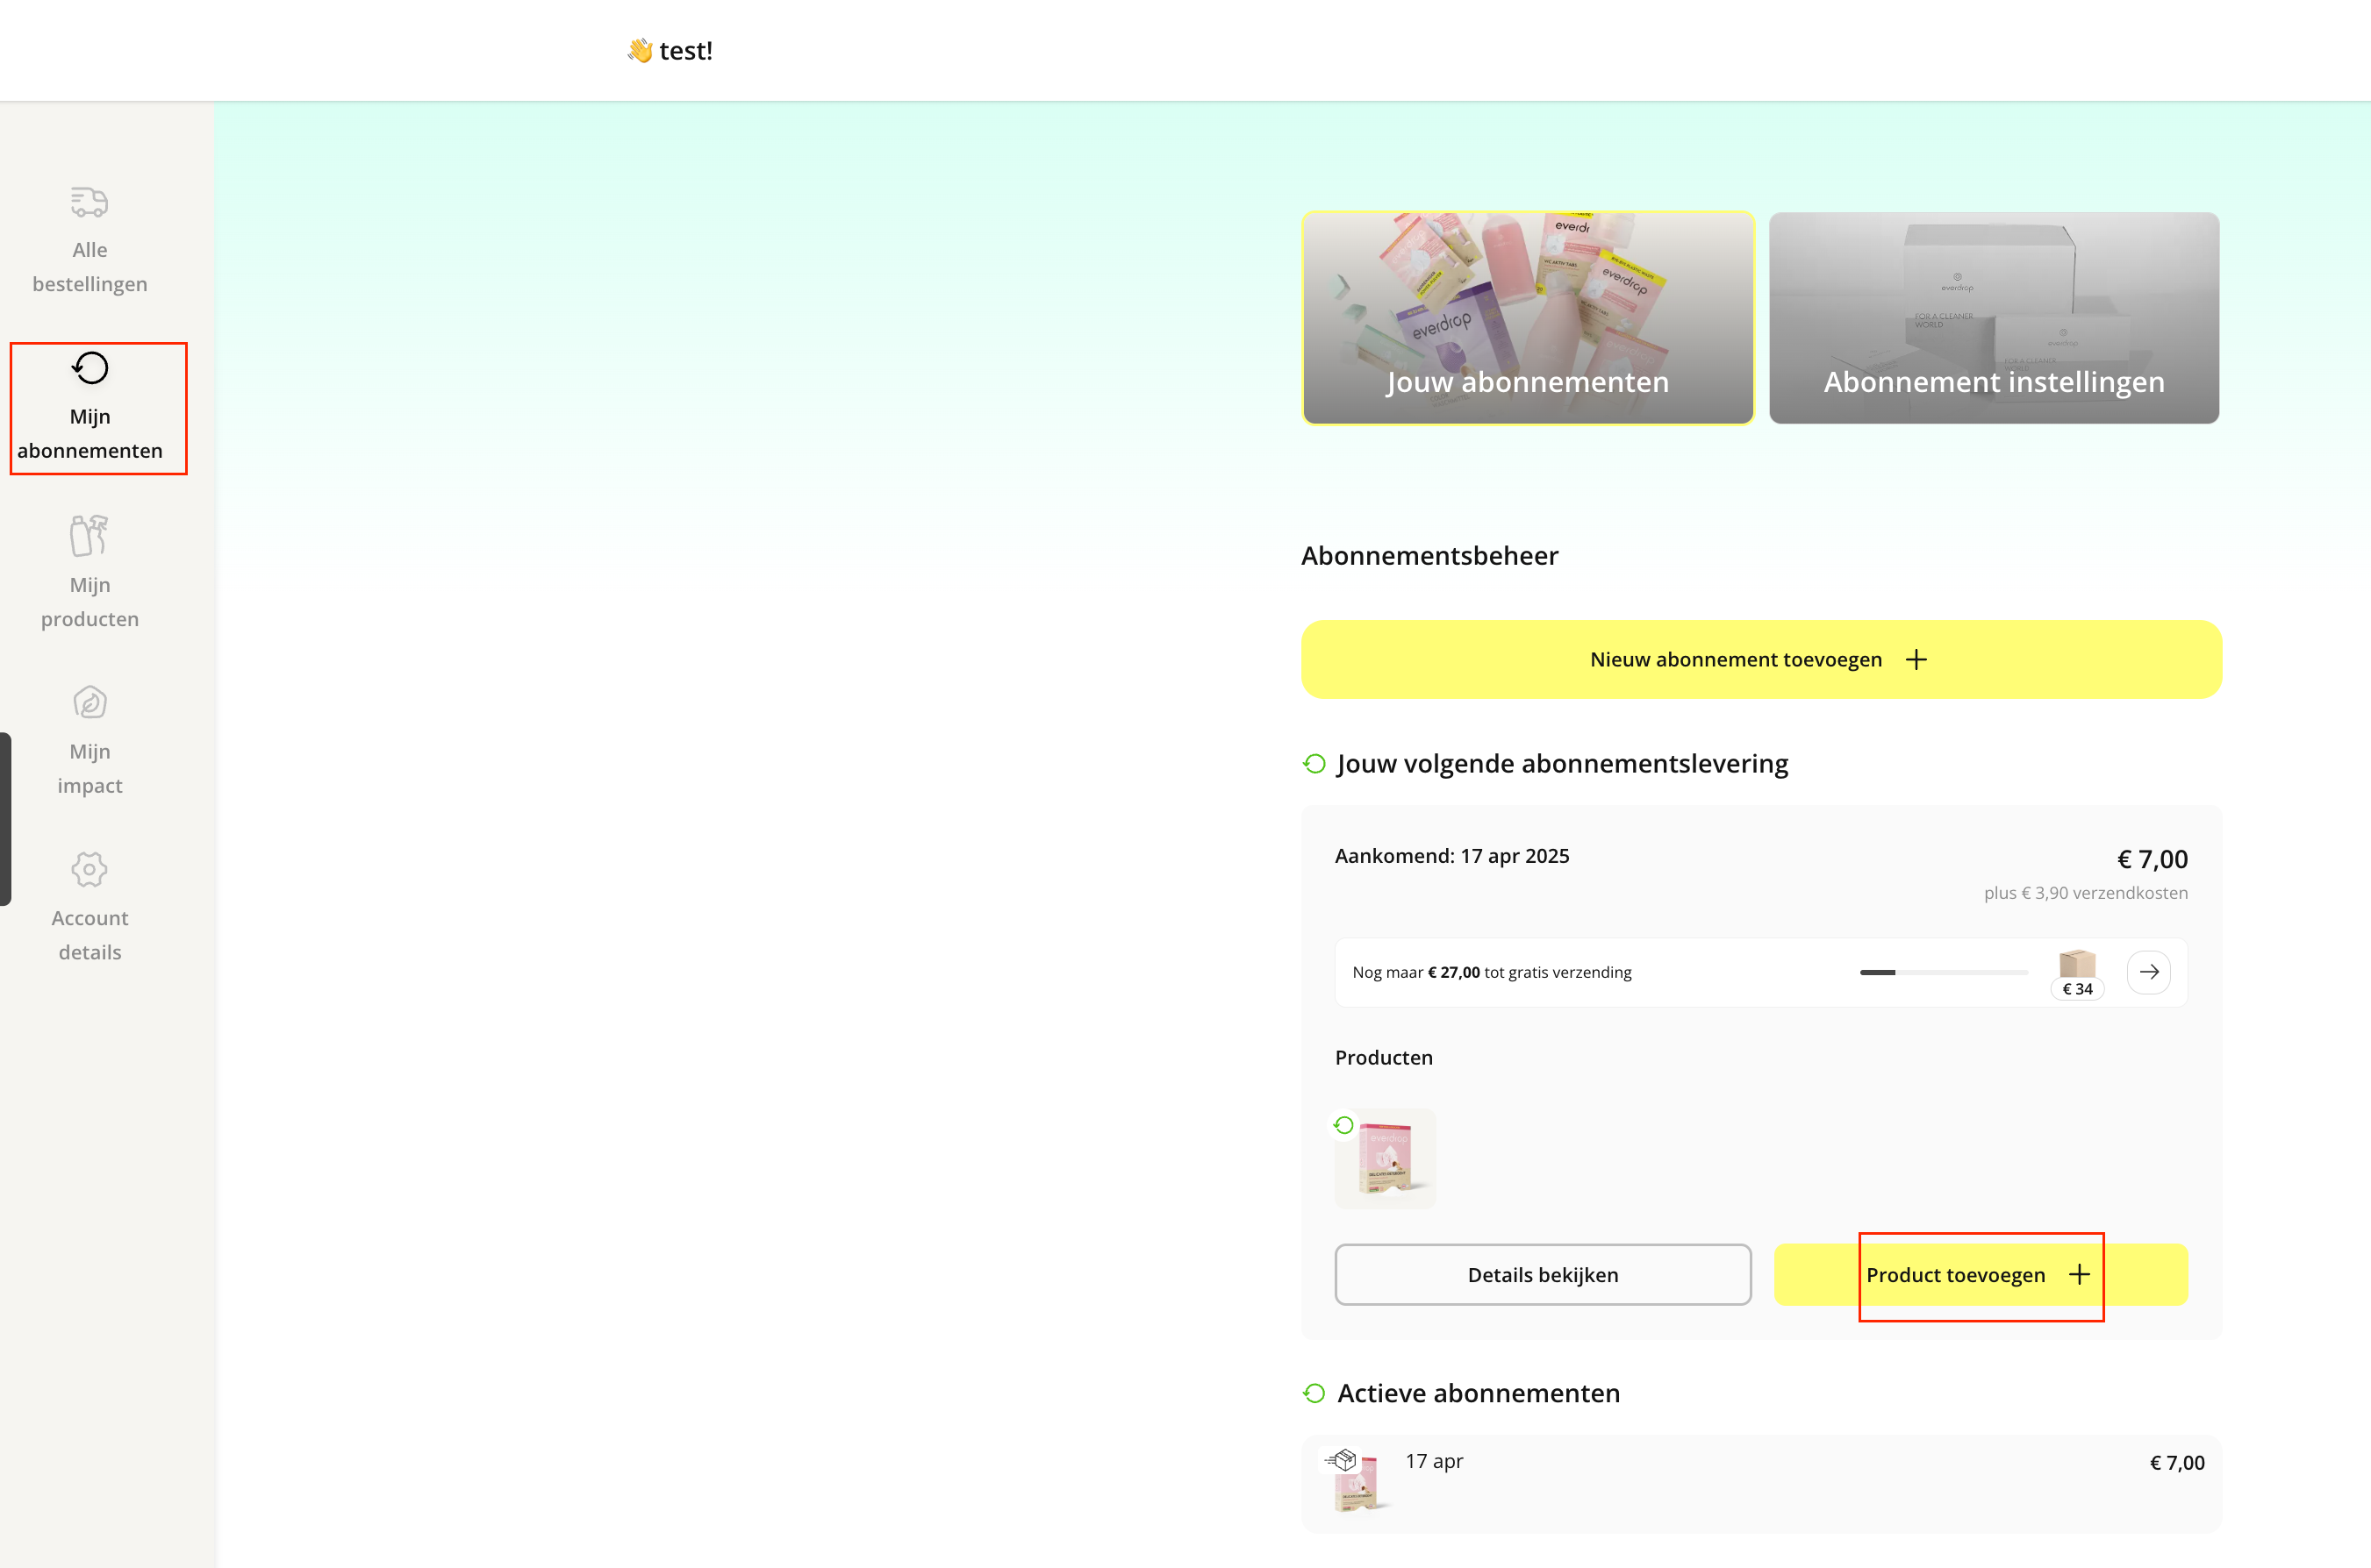This screenshot has width=2371, height=1568.
Task: Click Nieuw abonnement toevoegen
Action: tap(1761, 658)
